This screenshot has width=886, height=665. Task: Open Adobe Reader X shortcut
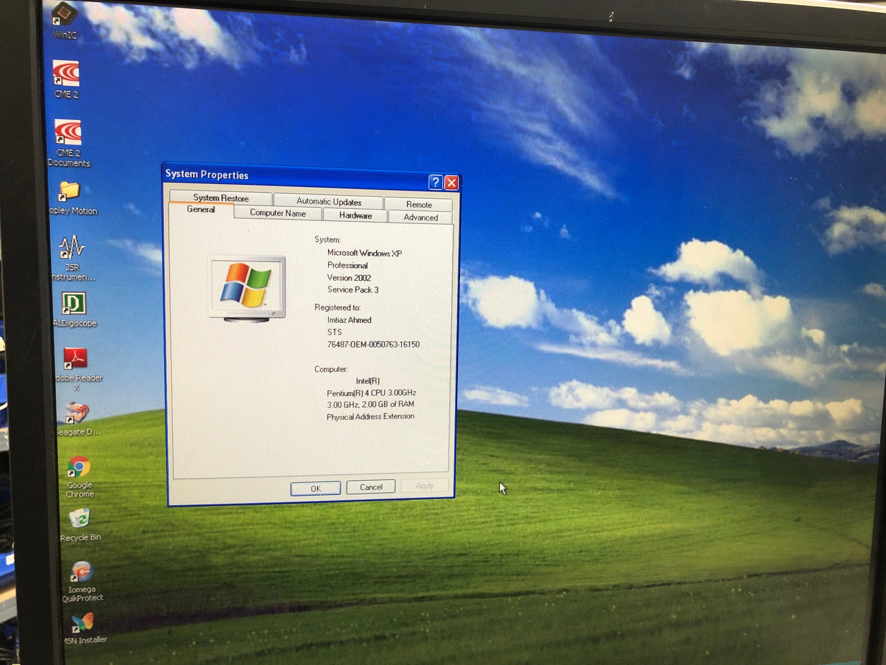point(75,359)
